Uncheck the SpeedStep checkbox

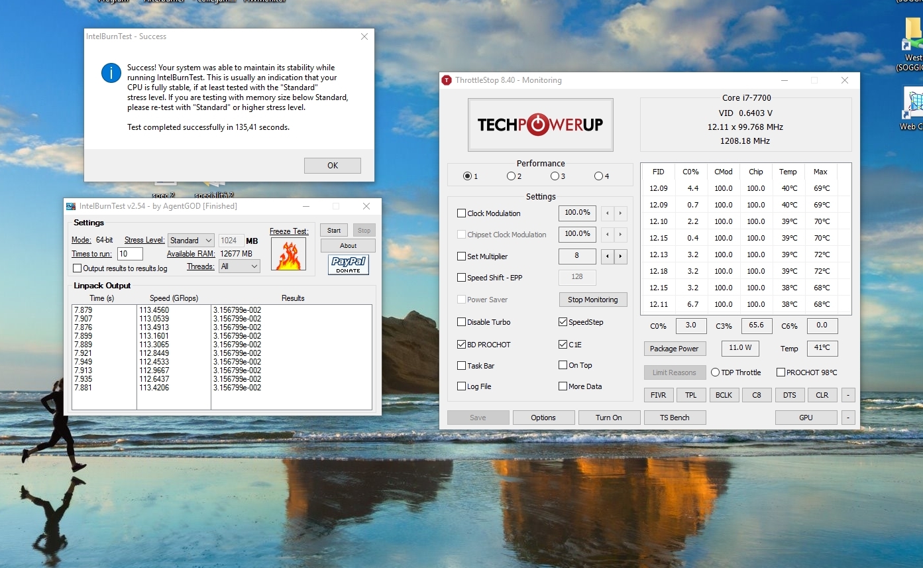(563, 322)
